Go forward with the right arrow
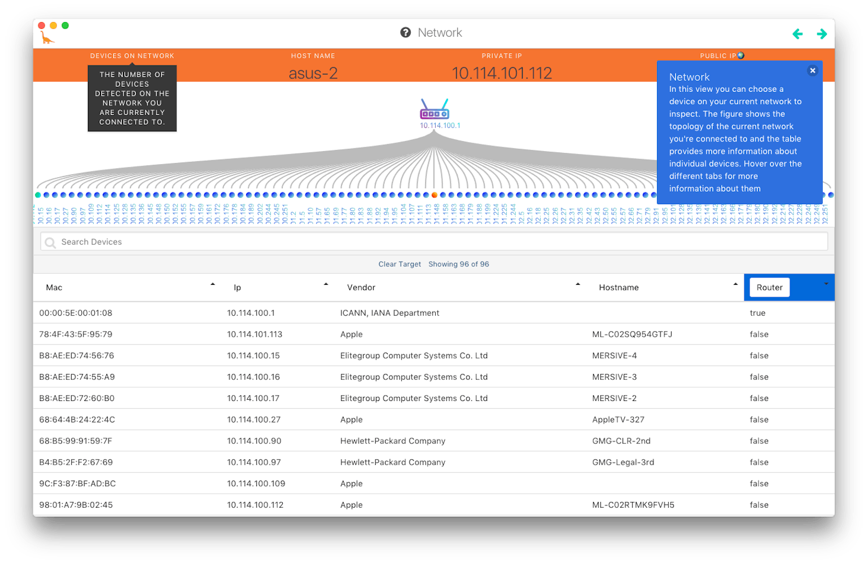Image resolution: width=868 pixels, height=564 pixels. pyautogui.click(x=822, y=34)
